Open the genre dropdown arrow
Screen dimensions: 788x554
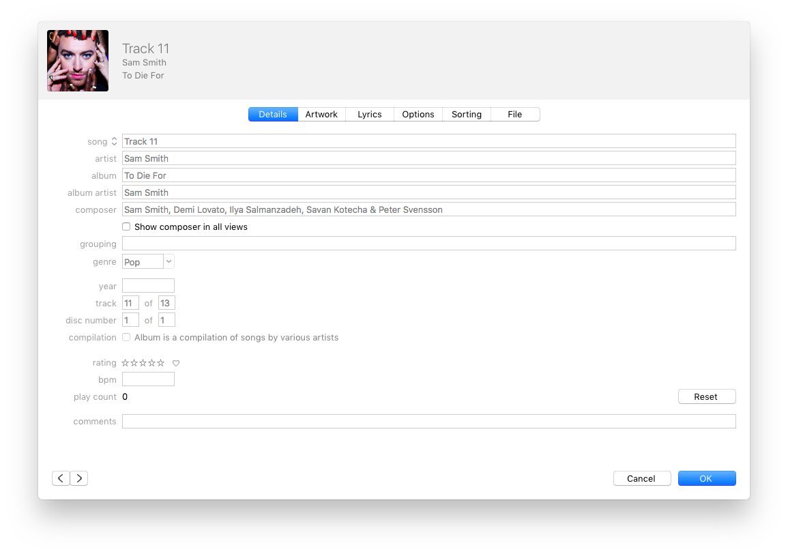pyautogui.click(x=169, y=261)
